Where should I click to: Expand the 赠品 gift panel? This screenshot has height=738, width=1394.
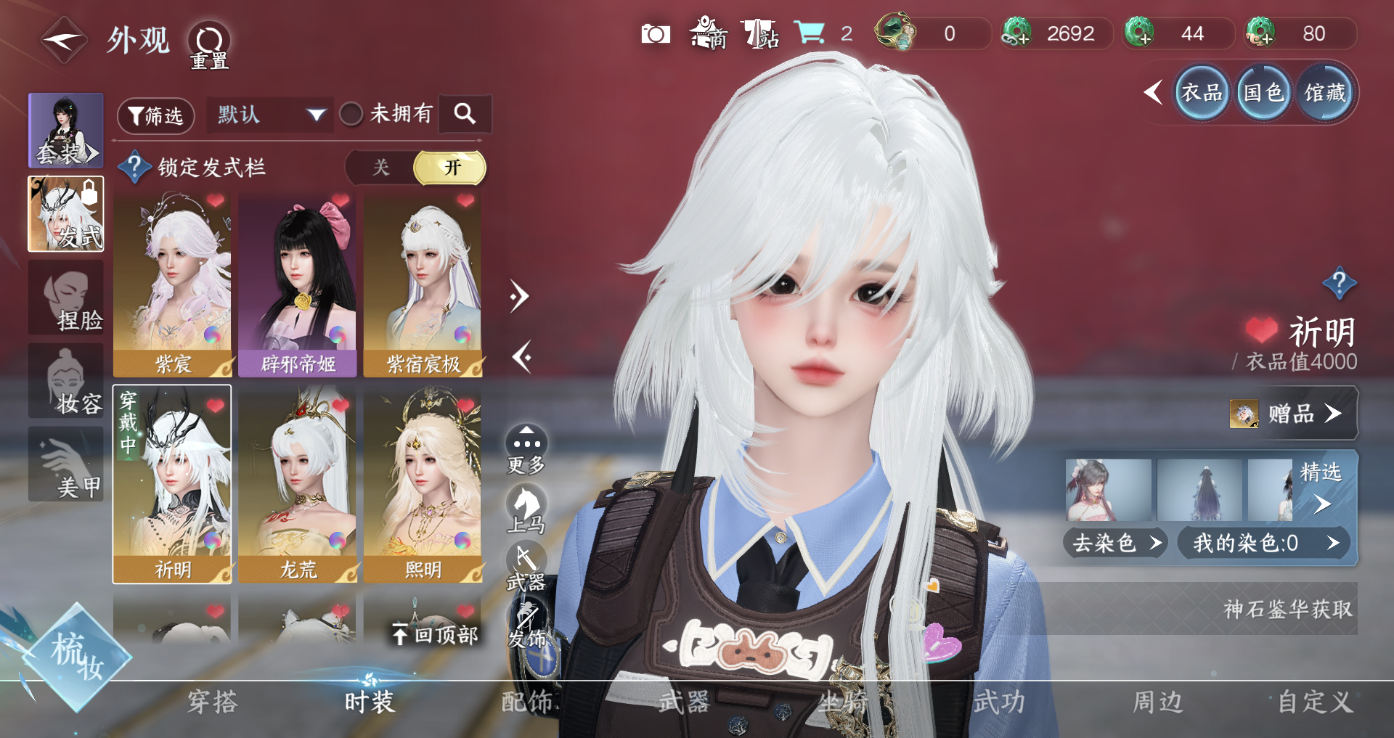click(x=1292, y=414)
